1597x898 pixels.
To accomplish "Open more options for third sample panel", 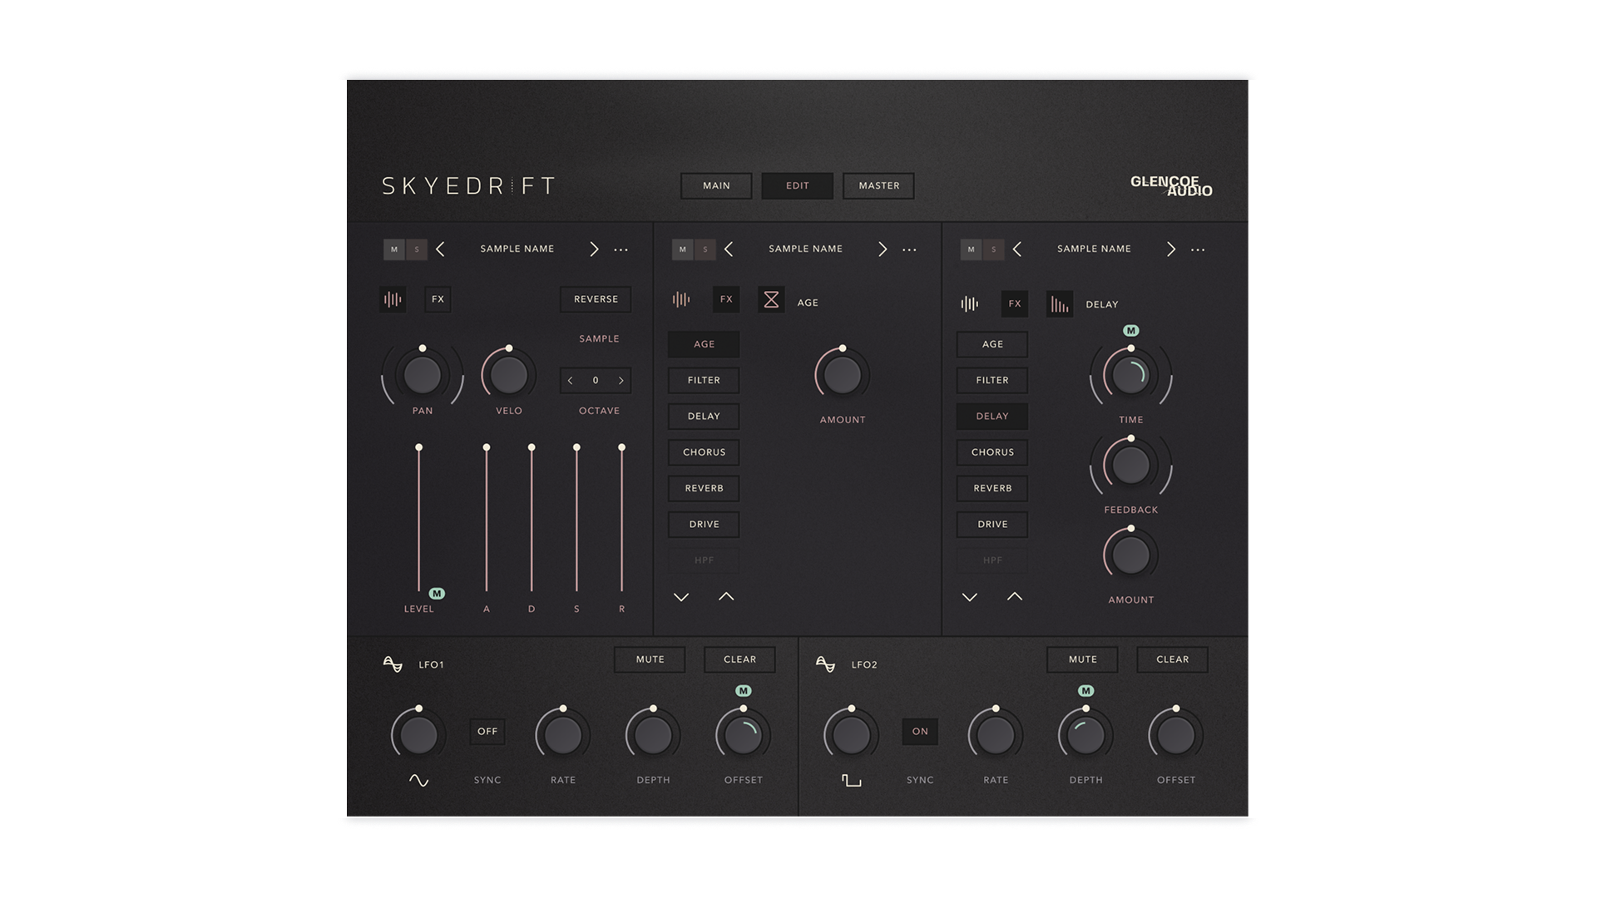I will coord(1198,249).
